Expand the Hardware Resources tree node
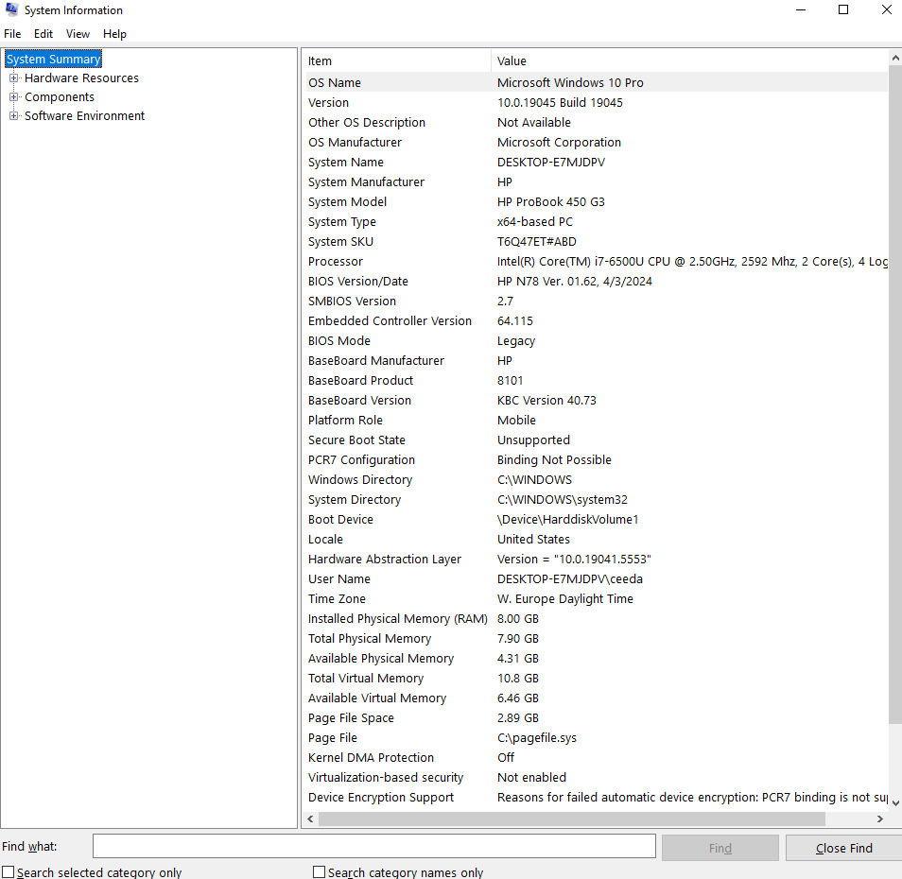Screen dimensions: 902x879 [13, 78]
